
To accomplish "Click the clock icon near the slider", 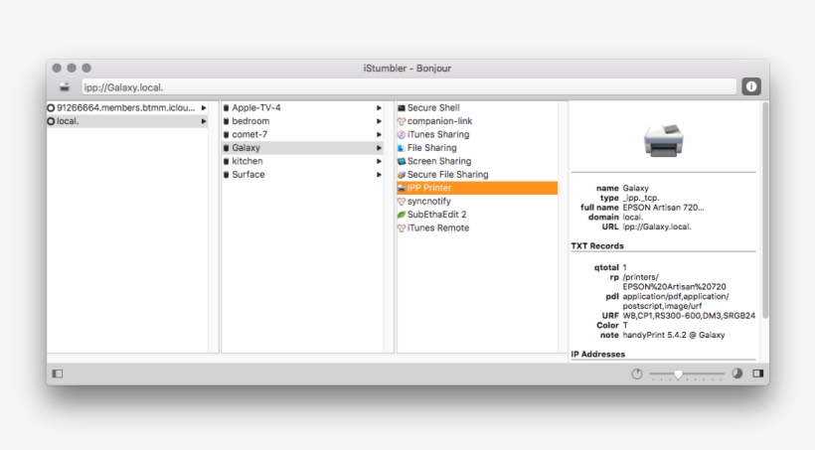I will tap(637, 375).
